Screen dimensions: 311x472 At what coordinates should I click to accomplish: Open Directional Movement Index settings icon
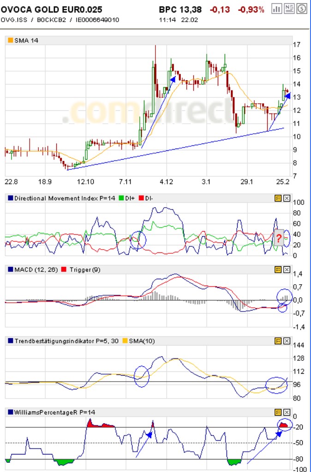(x=278, y=198)
